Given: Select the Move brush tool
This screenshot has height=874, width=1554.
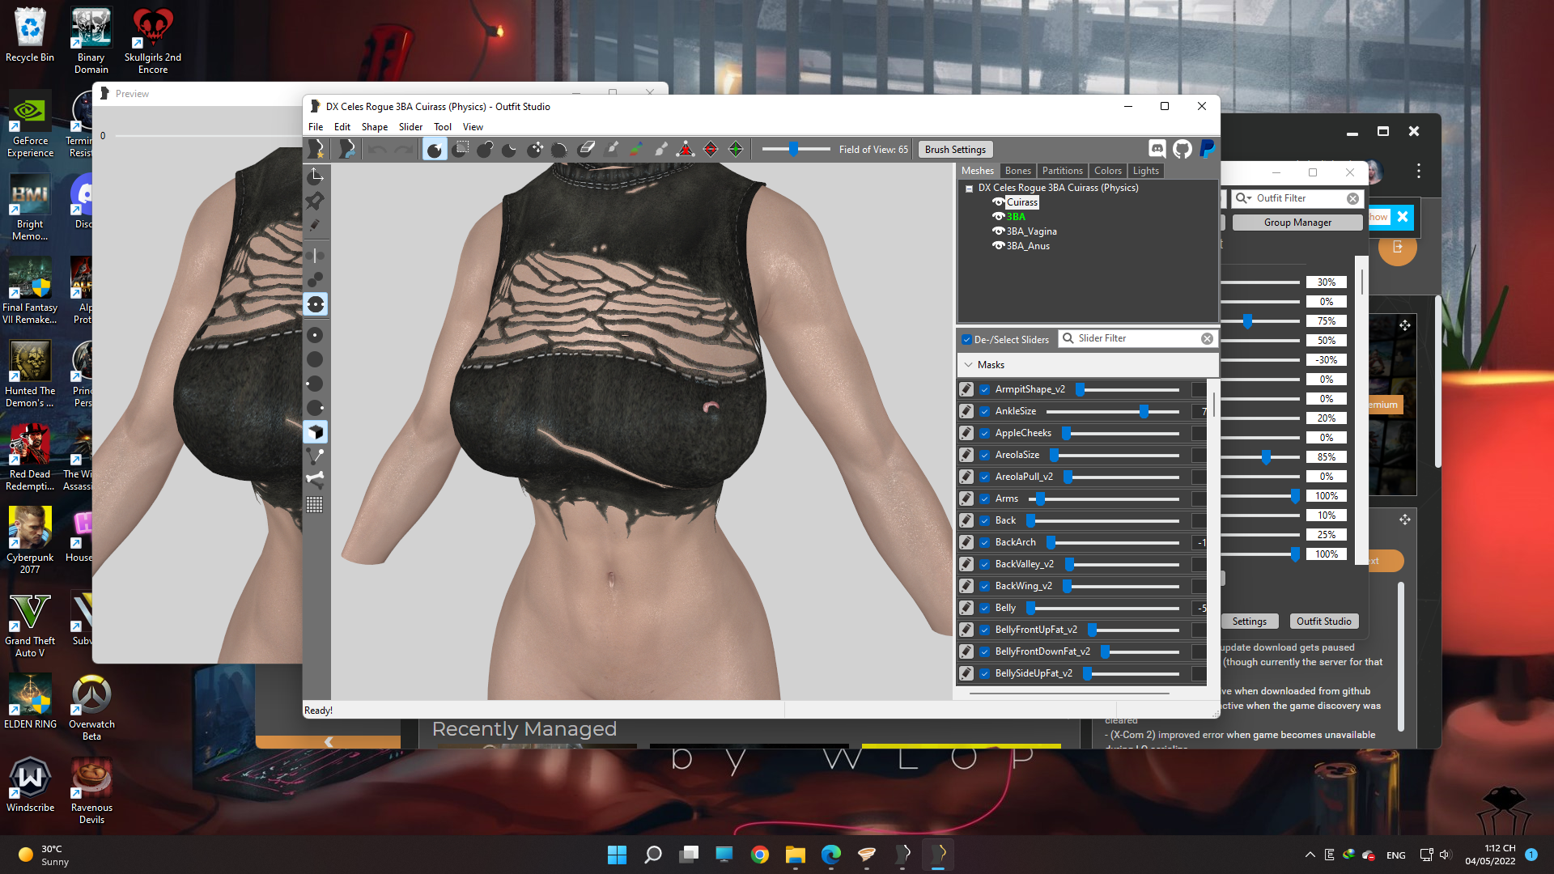Looking at the screenshot, I should (535, 149).
